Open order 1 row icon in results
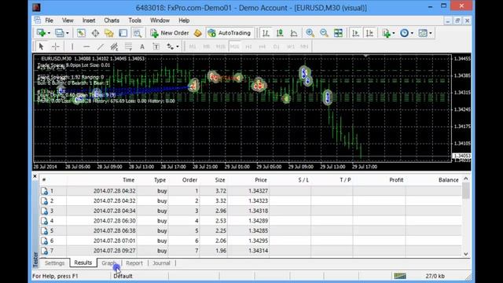The image size is (503, 283). tap(44, 191)
